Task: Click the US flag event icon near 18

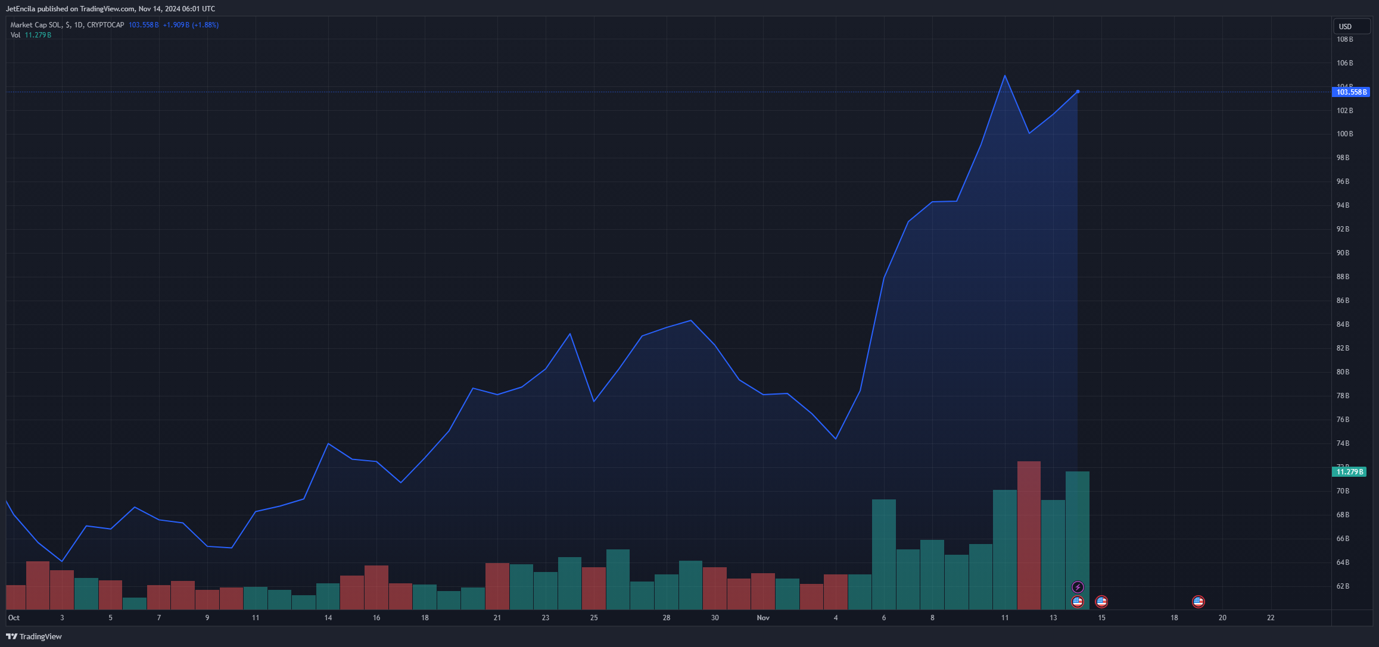Action: 1199,602
